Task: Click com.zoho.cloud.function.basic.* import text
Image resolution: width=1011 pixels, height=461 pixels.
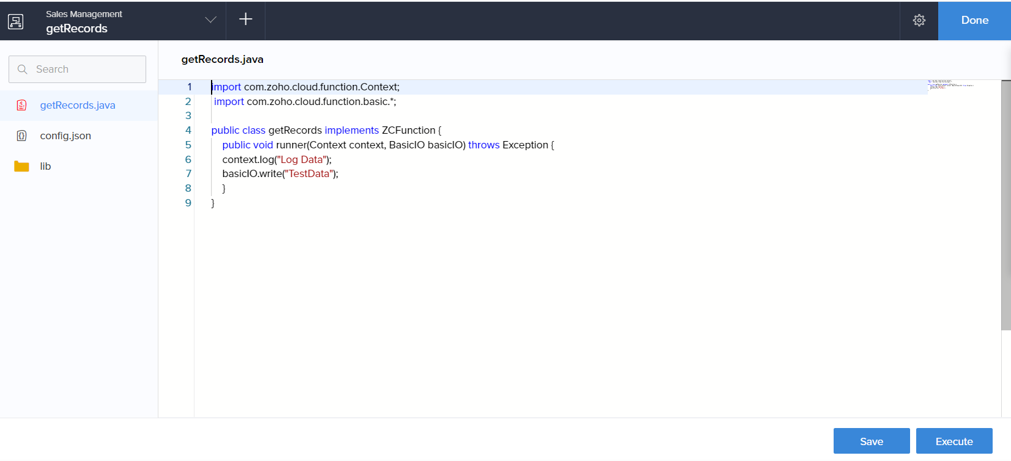Action: 321,101
